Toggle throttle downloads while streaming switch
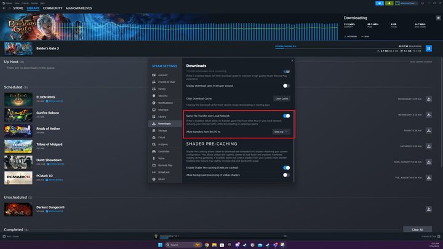The height and width of the screenshot is (249, 443). 286,71
